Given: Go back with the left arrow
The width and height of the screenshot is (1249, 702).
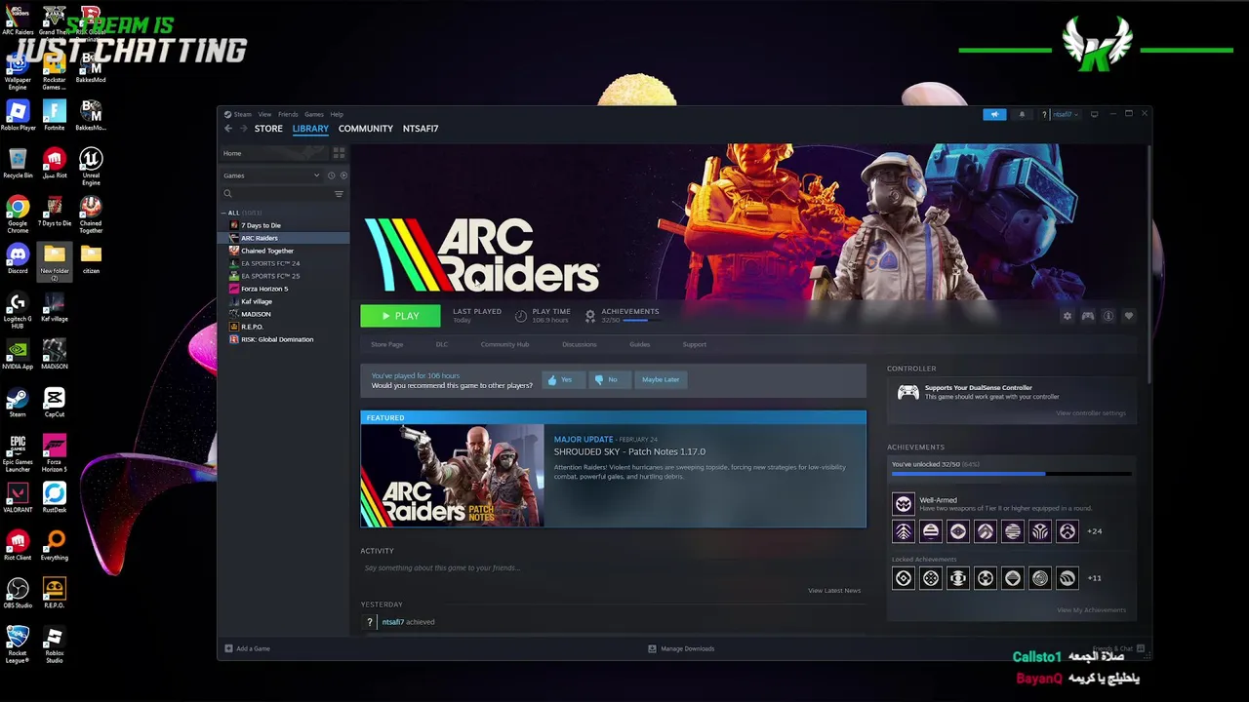Looking at the screenshot, I should pyautogui.click(x=228, y=129).
